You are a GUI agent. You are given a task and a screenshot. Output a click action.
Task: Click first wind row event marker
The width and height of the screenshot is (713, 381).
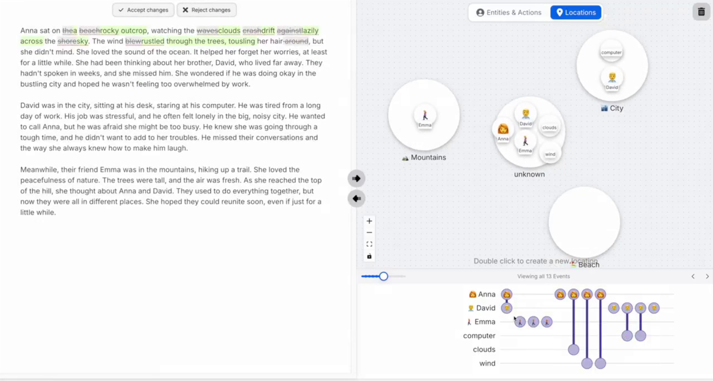coord(587,363)
